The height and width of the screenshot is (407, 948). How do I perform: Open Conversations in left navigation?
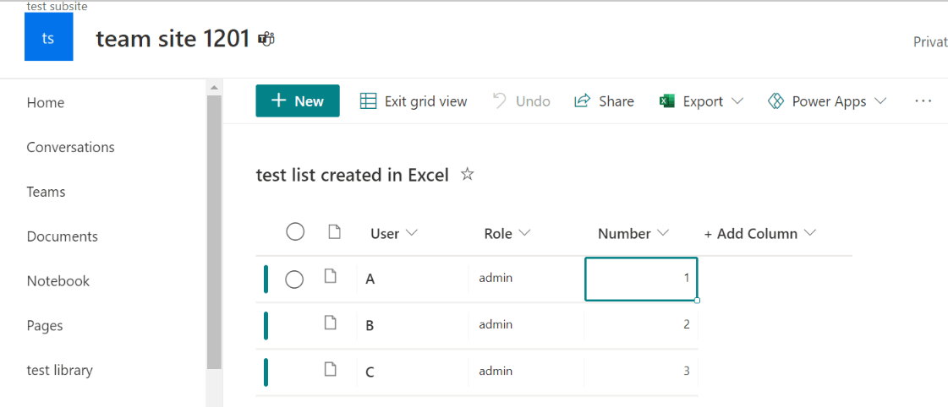71,147
